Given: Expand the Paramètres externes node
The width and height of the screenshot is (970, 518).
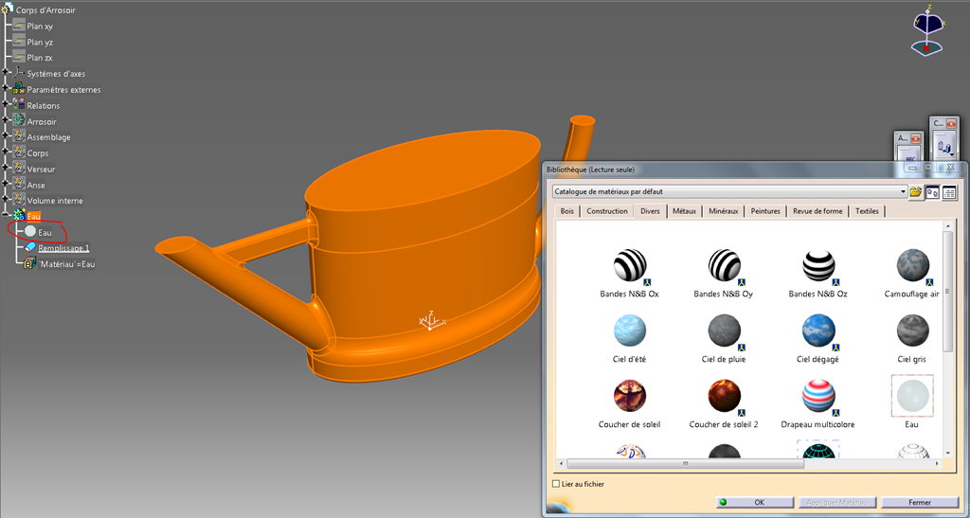Looking at the screenshot, I should click(x=5, y=90).
